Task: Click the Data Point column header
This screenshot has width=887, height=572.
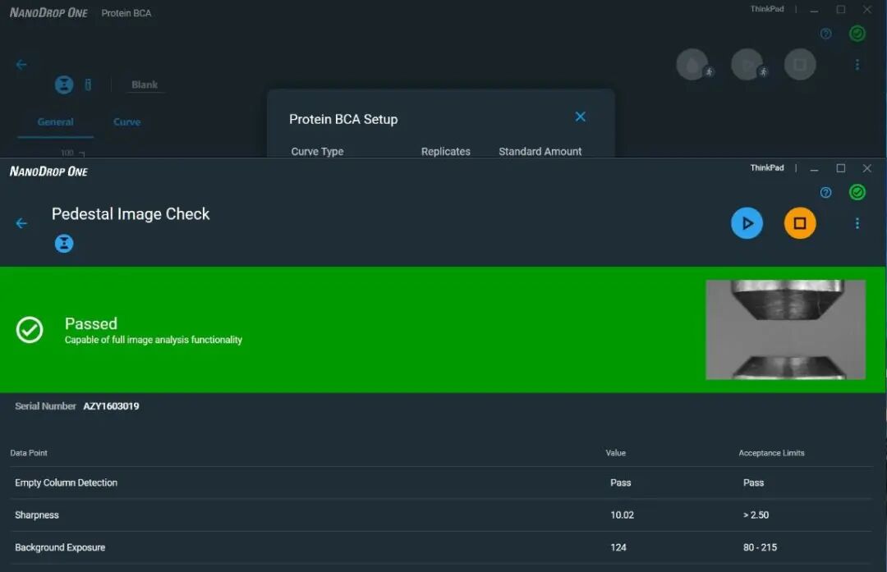Action: coord(29,453)
